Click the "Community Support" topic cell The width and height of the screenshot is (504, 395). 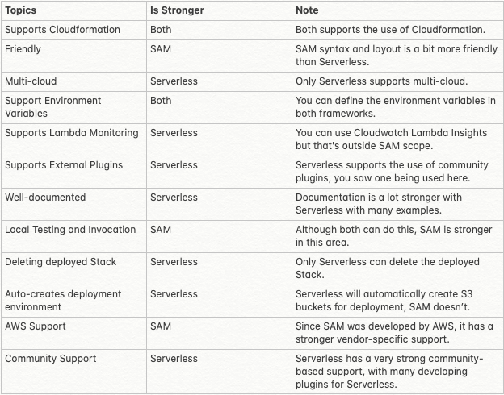point(51,359)
